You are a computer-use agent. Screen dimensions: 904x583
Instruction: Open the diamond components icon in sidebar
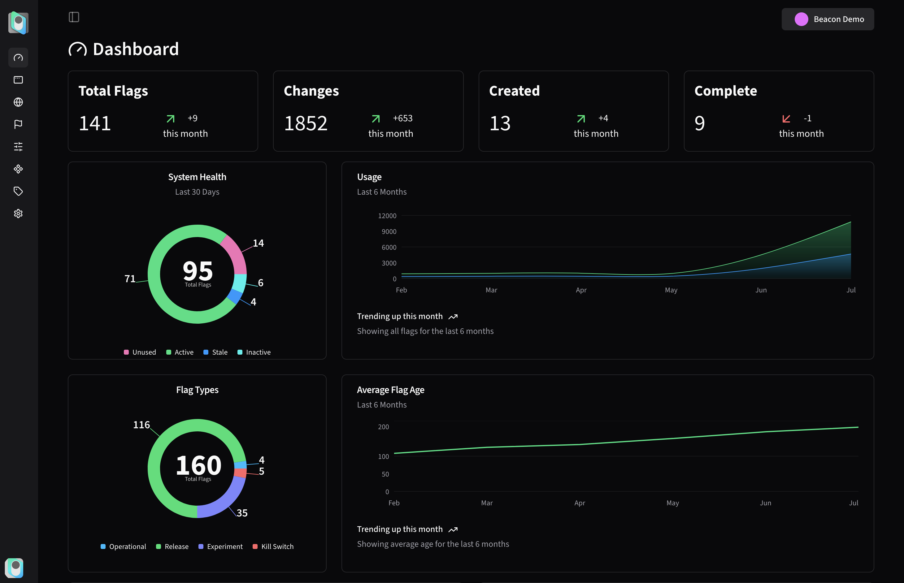tap(18, 169)
